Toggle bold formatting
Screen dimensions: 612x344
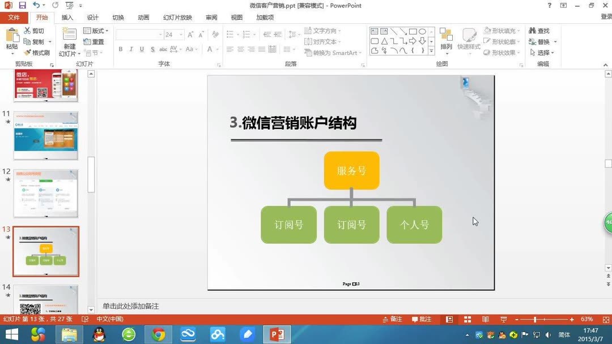click(x=120, y=49)
